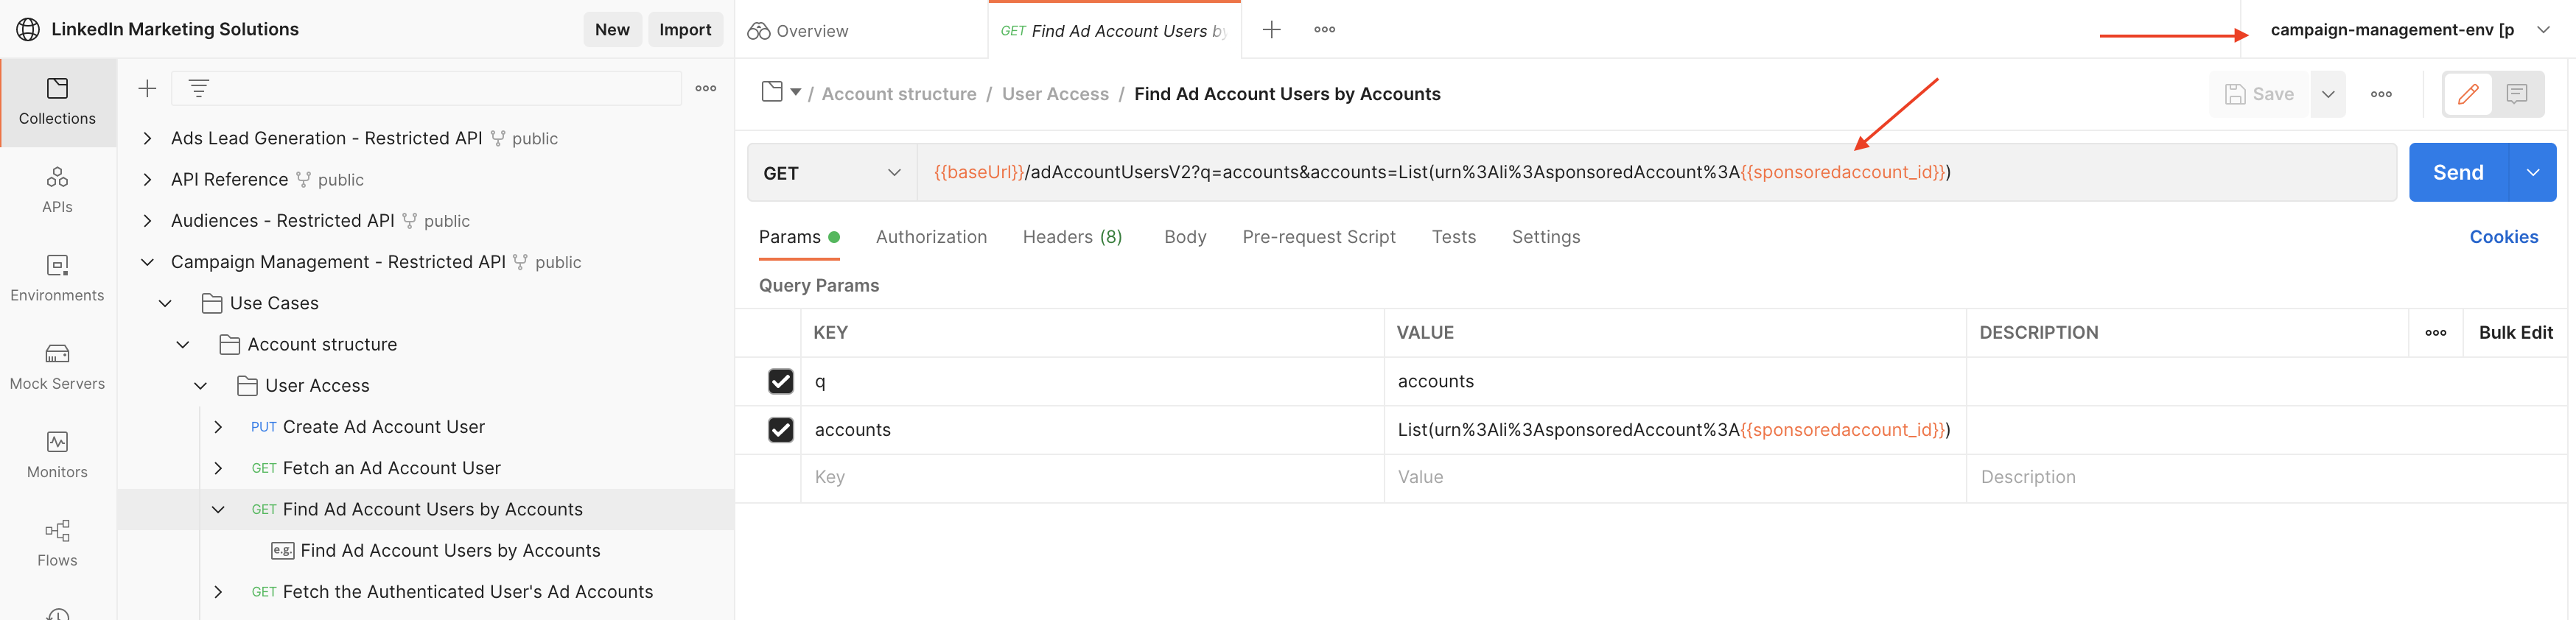Collapse the Account structure folder chevron
Screen dimensions: 2576x620
pyautogui.click(x=182, y=344)
